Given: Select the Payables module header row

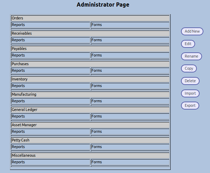Looking at the screenshot, I should point(90,49).
